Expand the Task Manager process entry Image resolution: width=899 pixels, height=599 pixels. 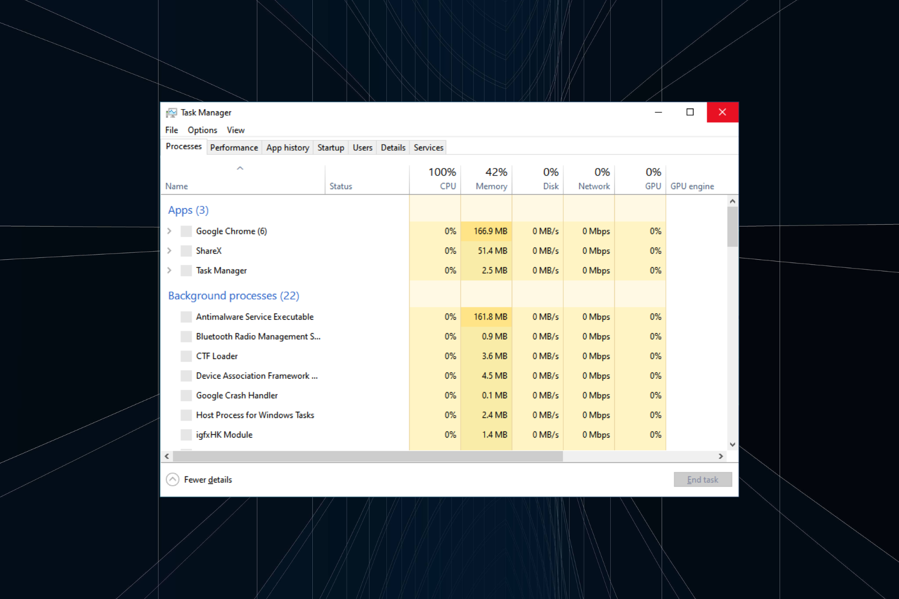[x=169, y=270]
